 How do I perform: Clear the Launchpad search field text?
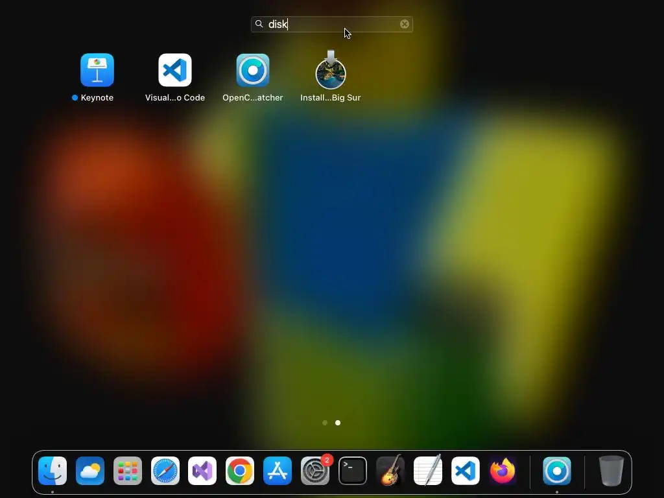click(405, 24)
